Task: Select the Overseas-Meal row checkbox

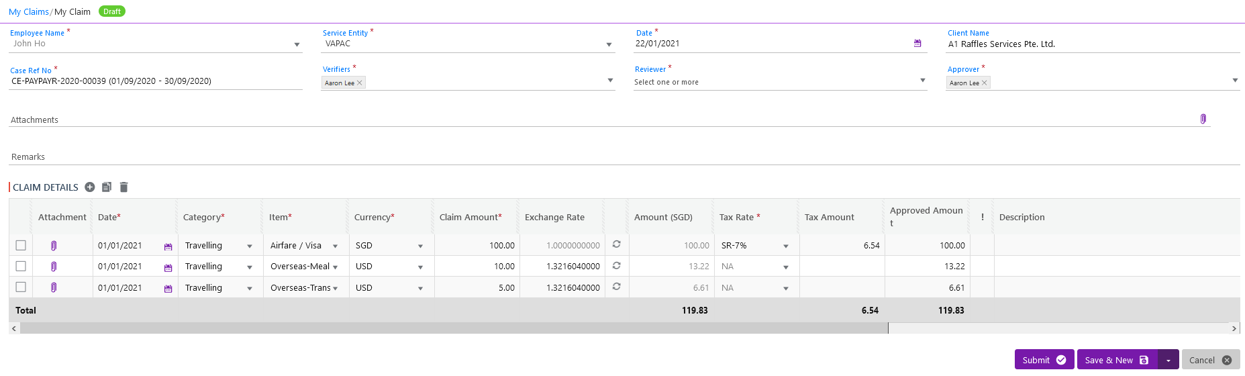Action: tap(21, 267)
